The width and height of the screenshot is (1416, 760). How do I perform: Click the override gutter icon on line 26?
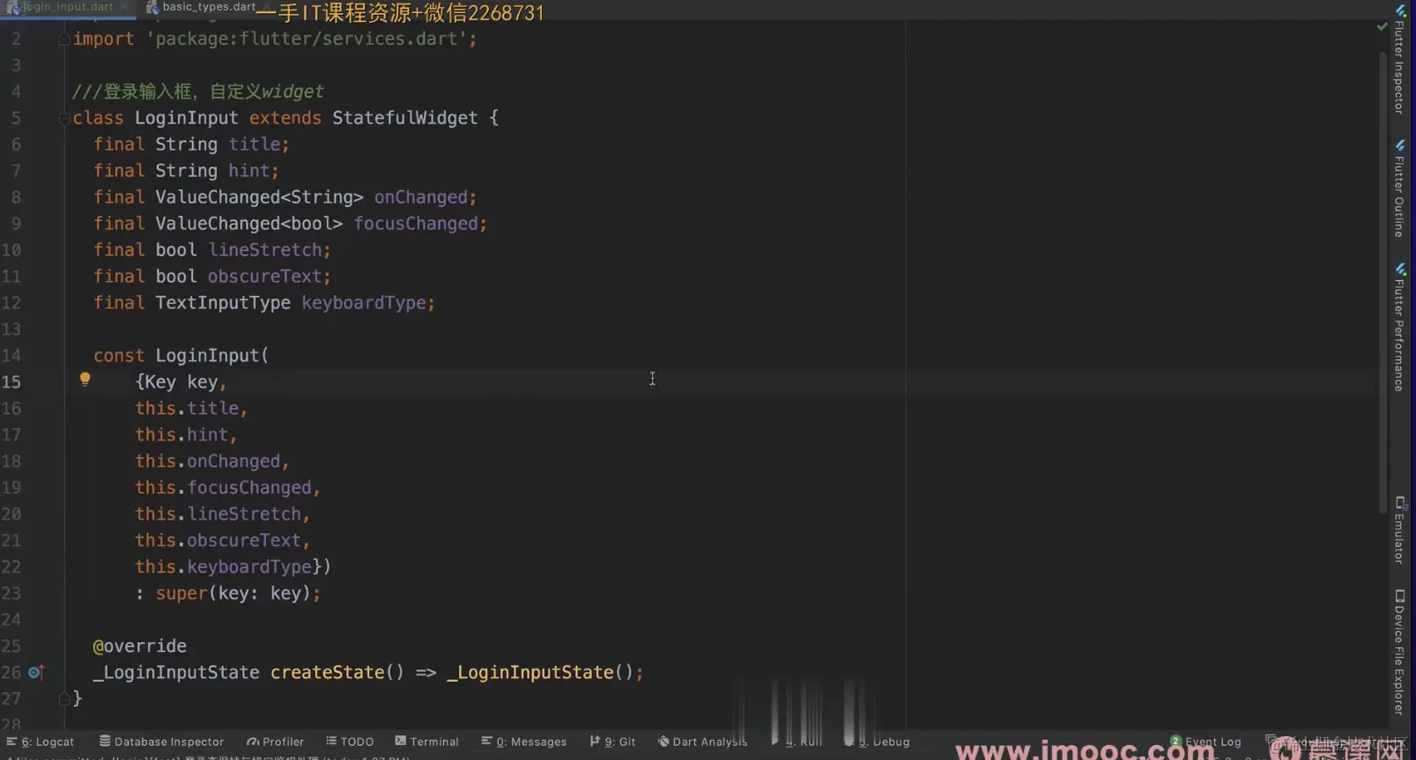(36, 672)
